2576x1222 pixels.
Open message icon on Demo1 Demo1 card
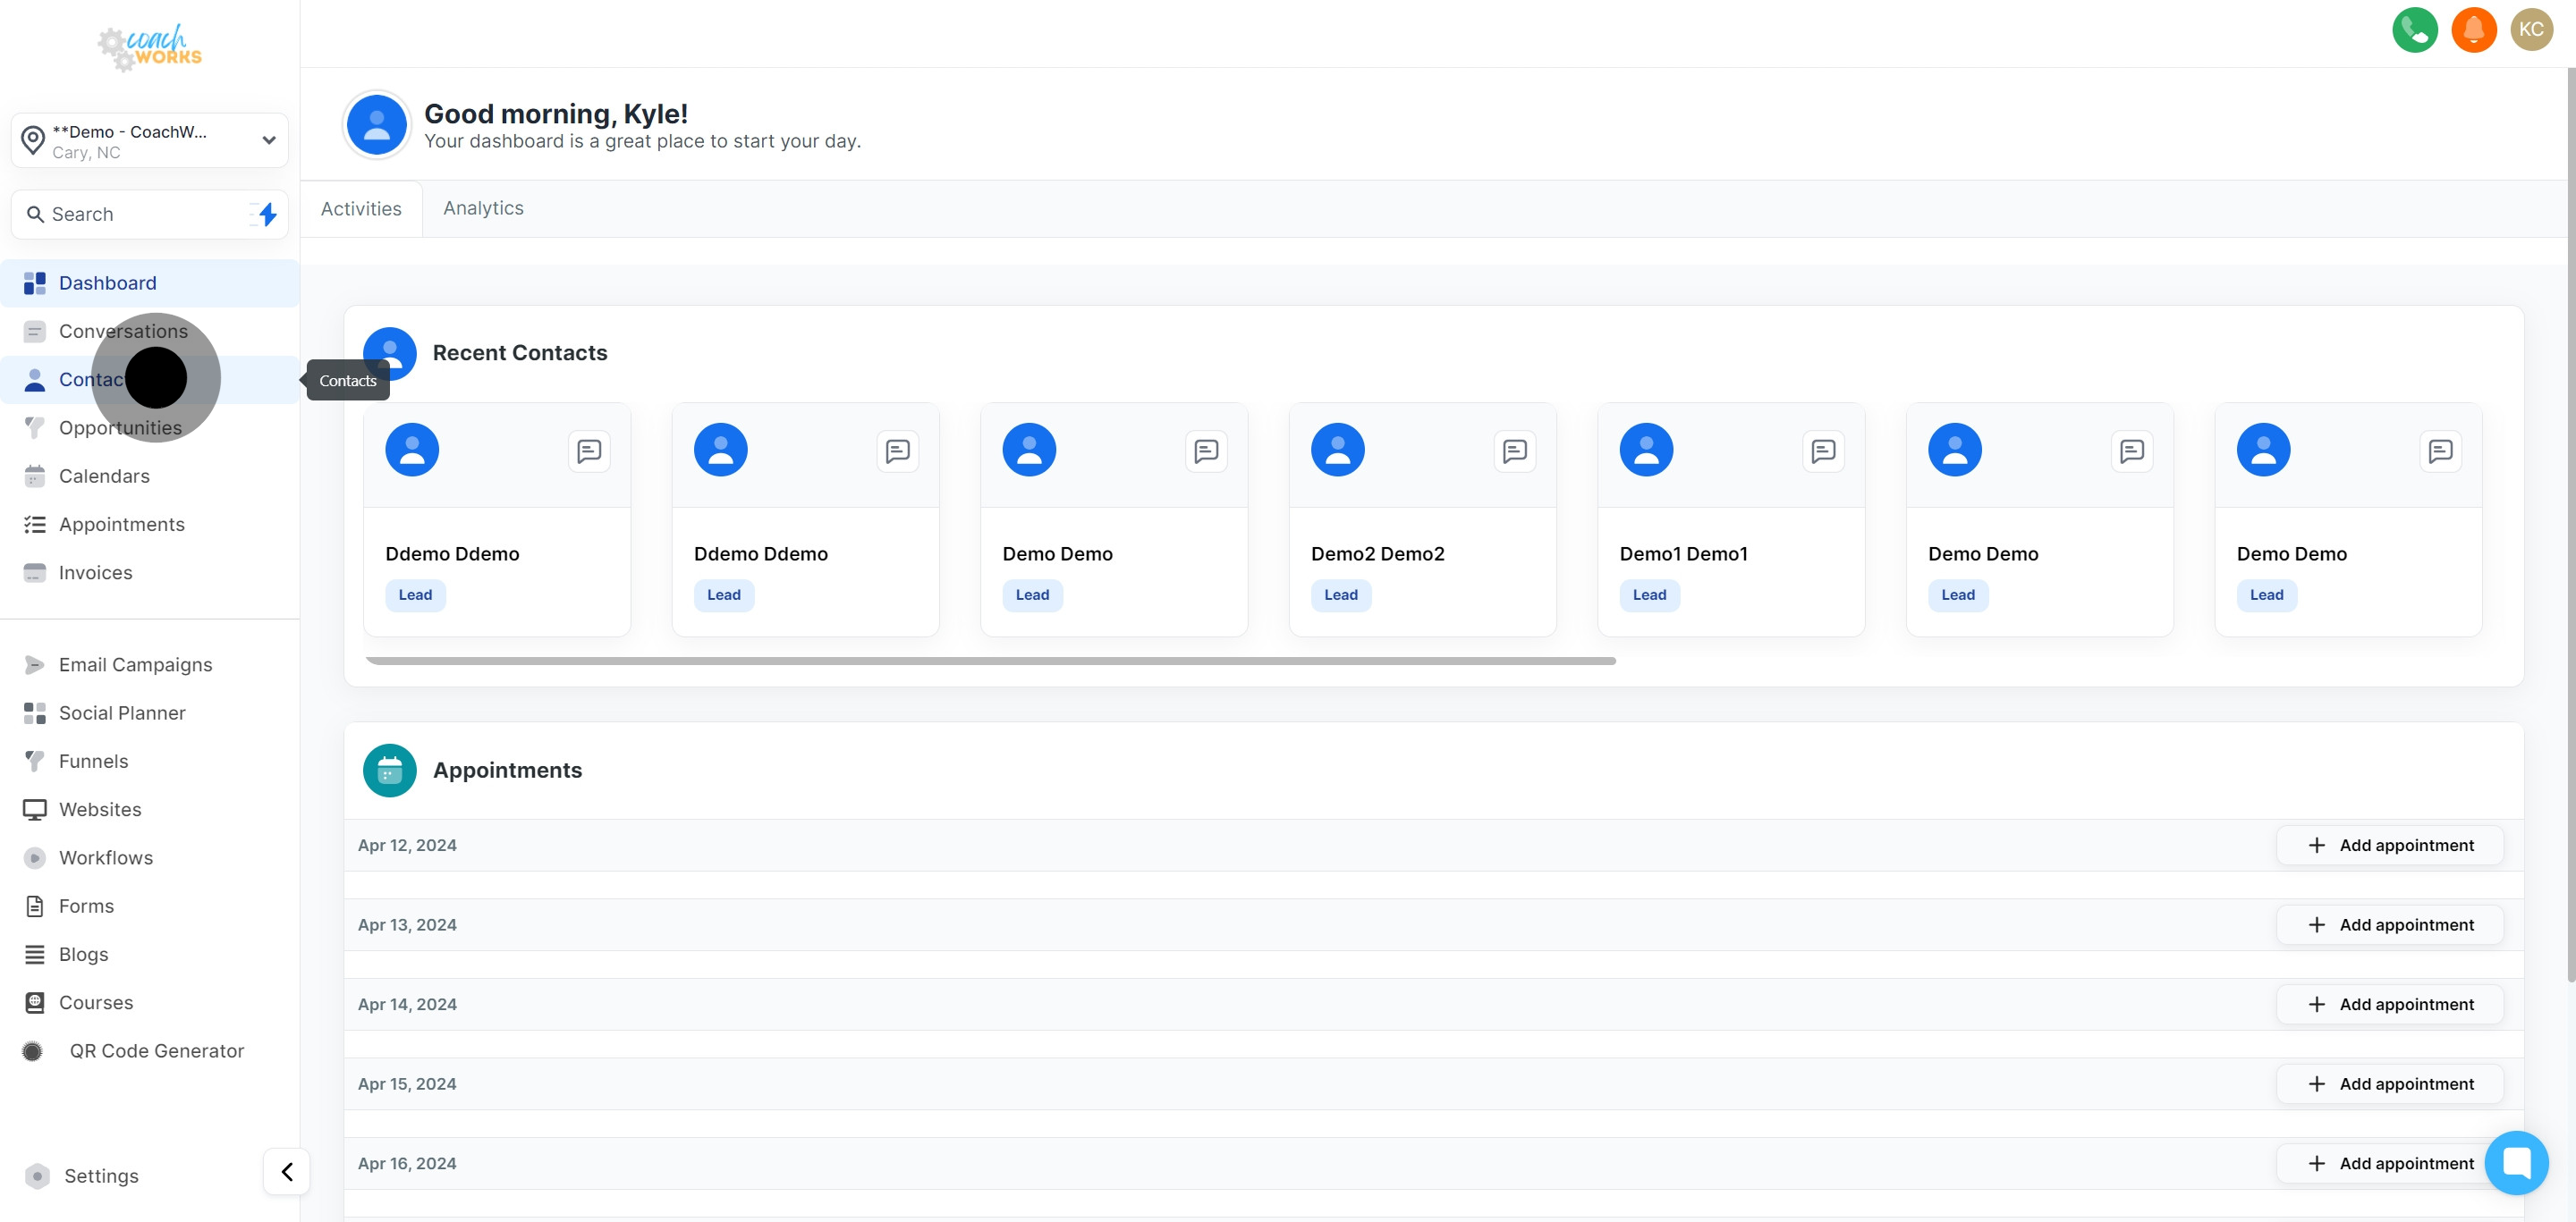1822,451
